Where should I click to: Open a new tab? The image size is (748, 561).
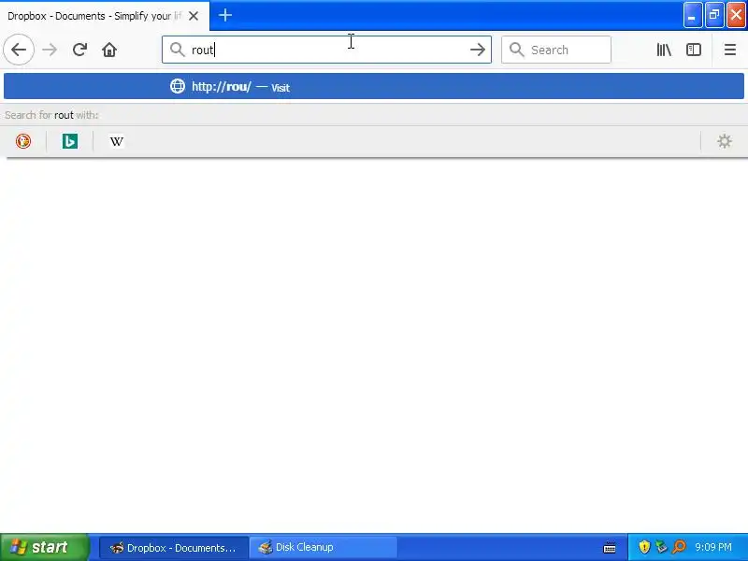(225, 16)
